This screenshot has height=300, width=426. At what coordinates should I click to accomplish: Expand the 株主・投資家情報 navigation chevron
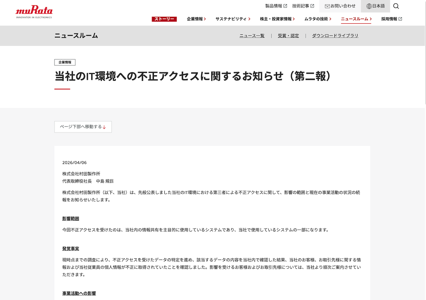pyautogui.click(x=294, y=19)
